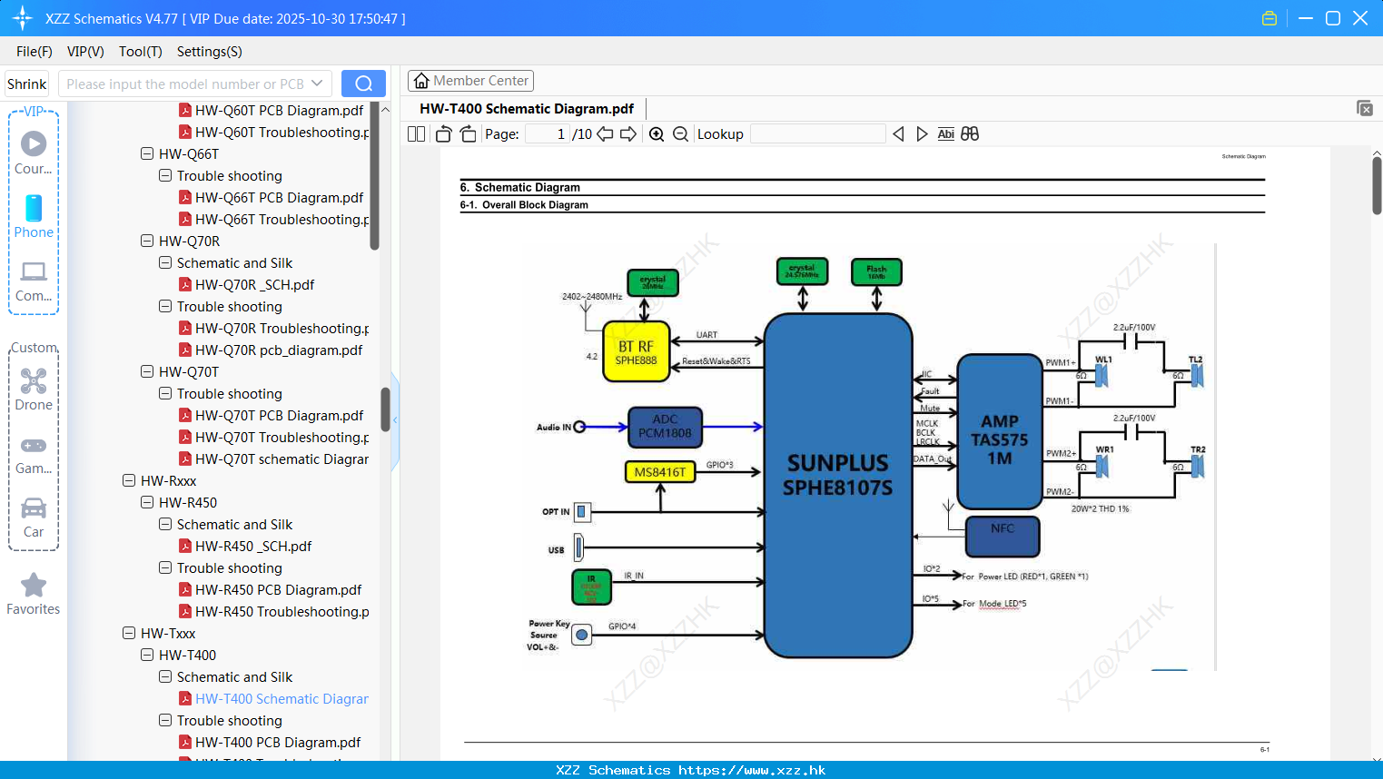Click the blue search button
The width and height of the screenshot is (1383, 779).
click(x=363, y=84)
